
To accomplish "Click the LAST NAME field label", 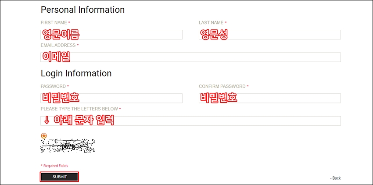I will pyautogui.click(x=211, y=23).
